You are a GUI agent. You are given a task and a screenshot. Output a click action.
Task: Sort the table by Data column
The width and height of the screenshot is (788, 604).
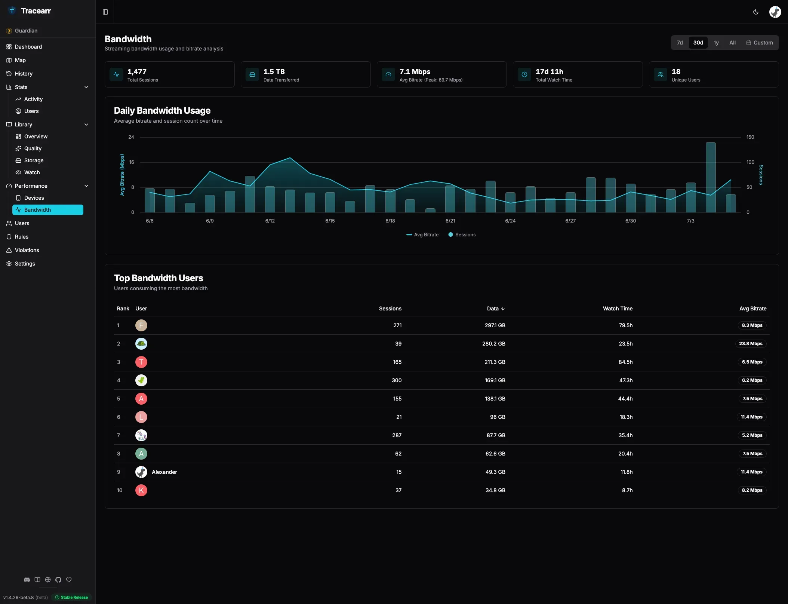(496, 309)
